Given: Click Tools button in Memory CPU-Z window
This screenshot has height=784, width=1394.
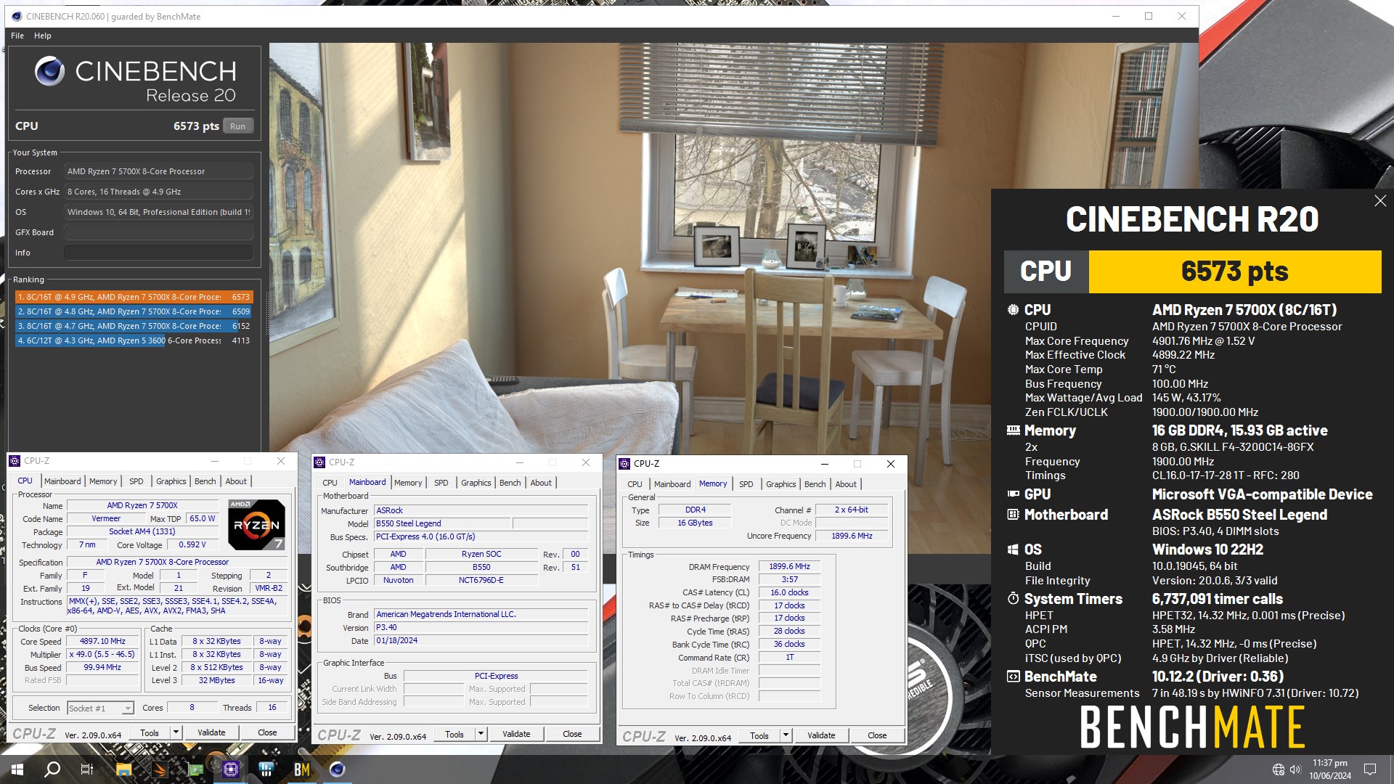Looking at the screenshot, I should pyautogui.click(x=759, y=735).
